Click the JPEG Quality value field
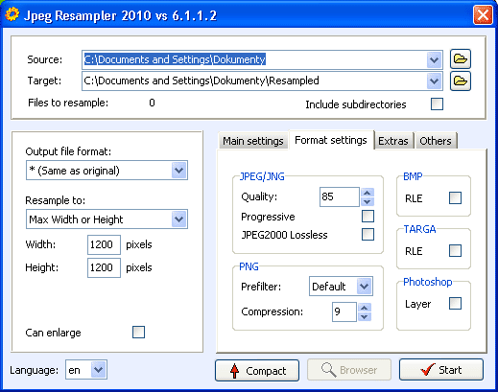This screenshot has height=392, width=498. point(340,196)
